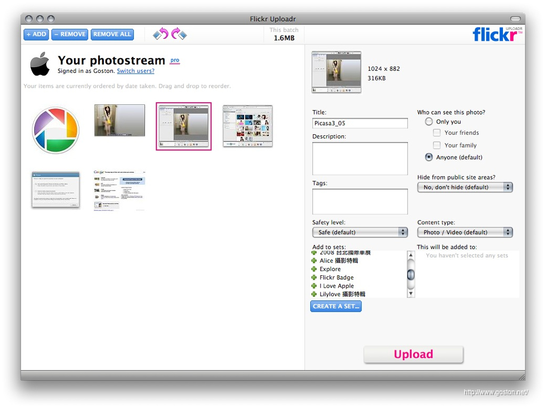
Task: Click the plus icon next to I Love Apple
Action: (314, 285)
